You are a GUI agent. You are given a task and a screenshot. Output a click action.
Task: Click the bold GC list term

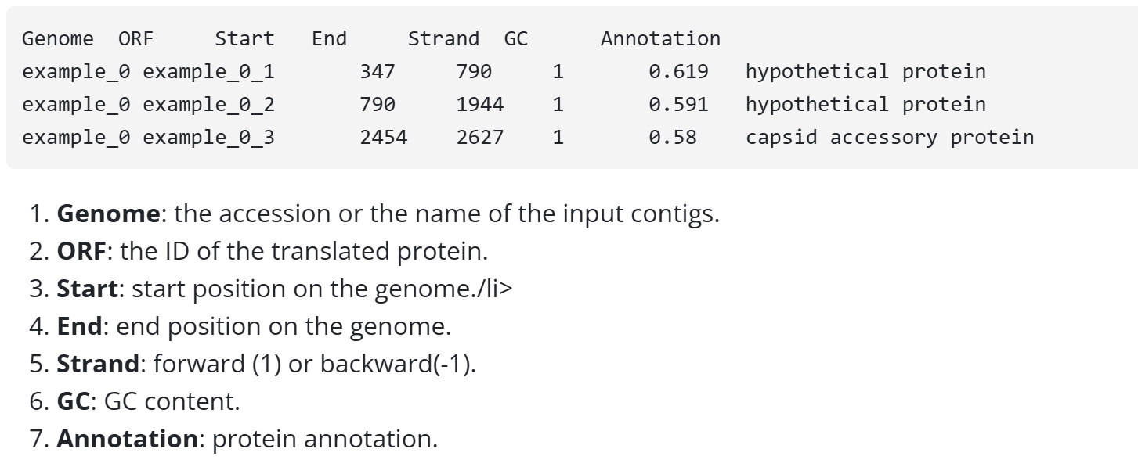74,401
